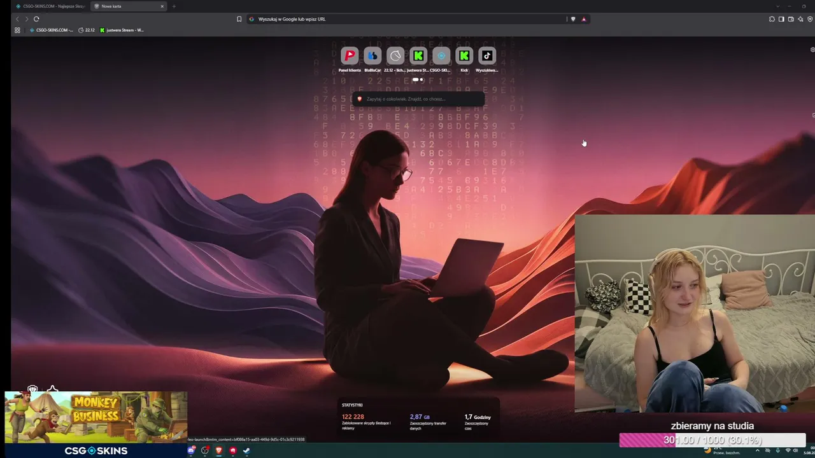815x458 pixels.
Task: Open the red app icon next to Steam
Action: [233, 450]
